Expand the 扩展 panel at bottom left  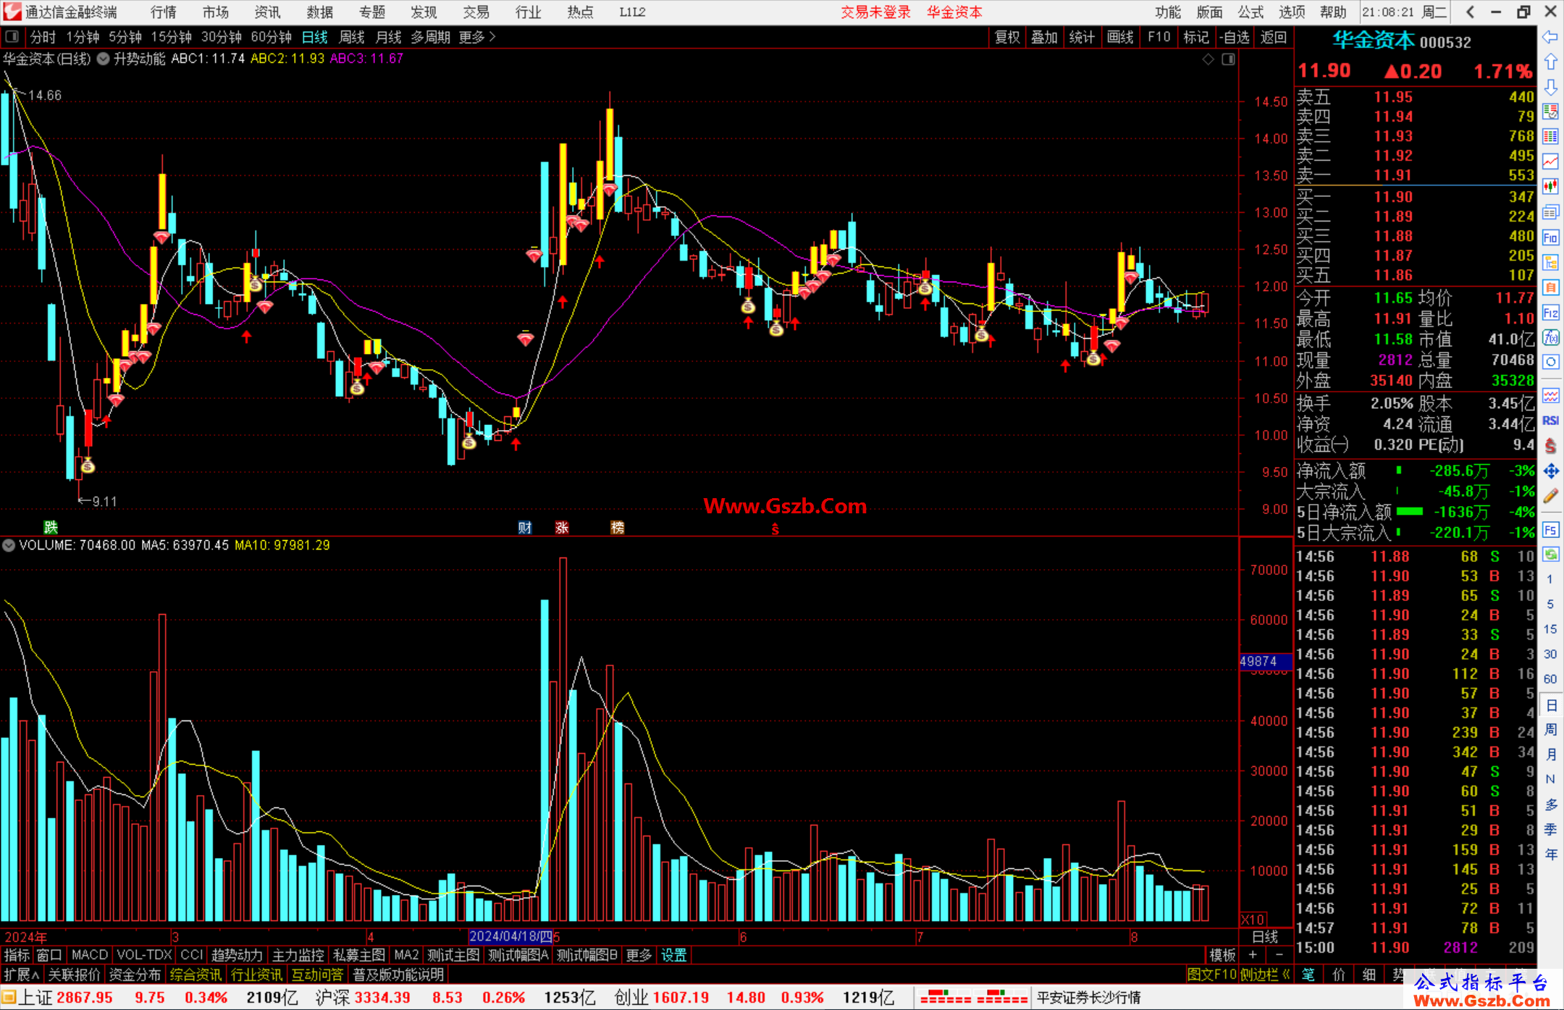pos(21,975)
